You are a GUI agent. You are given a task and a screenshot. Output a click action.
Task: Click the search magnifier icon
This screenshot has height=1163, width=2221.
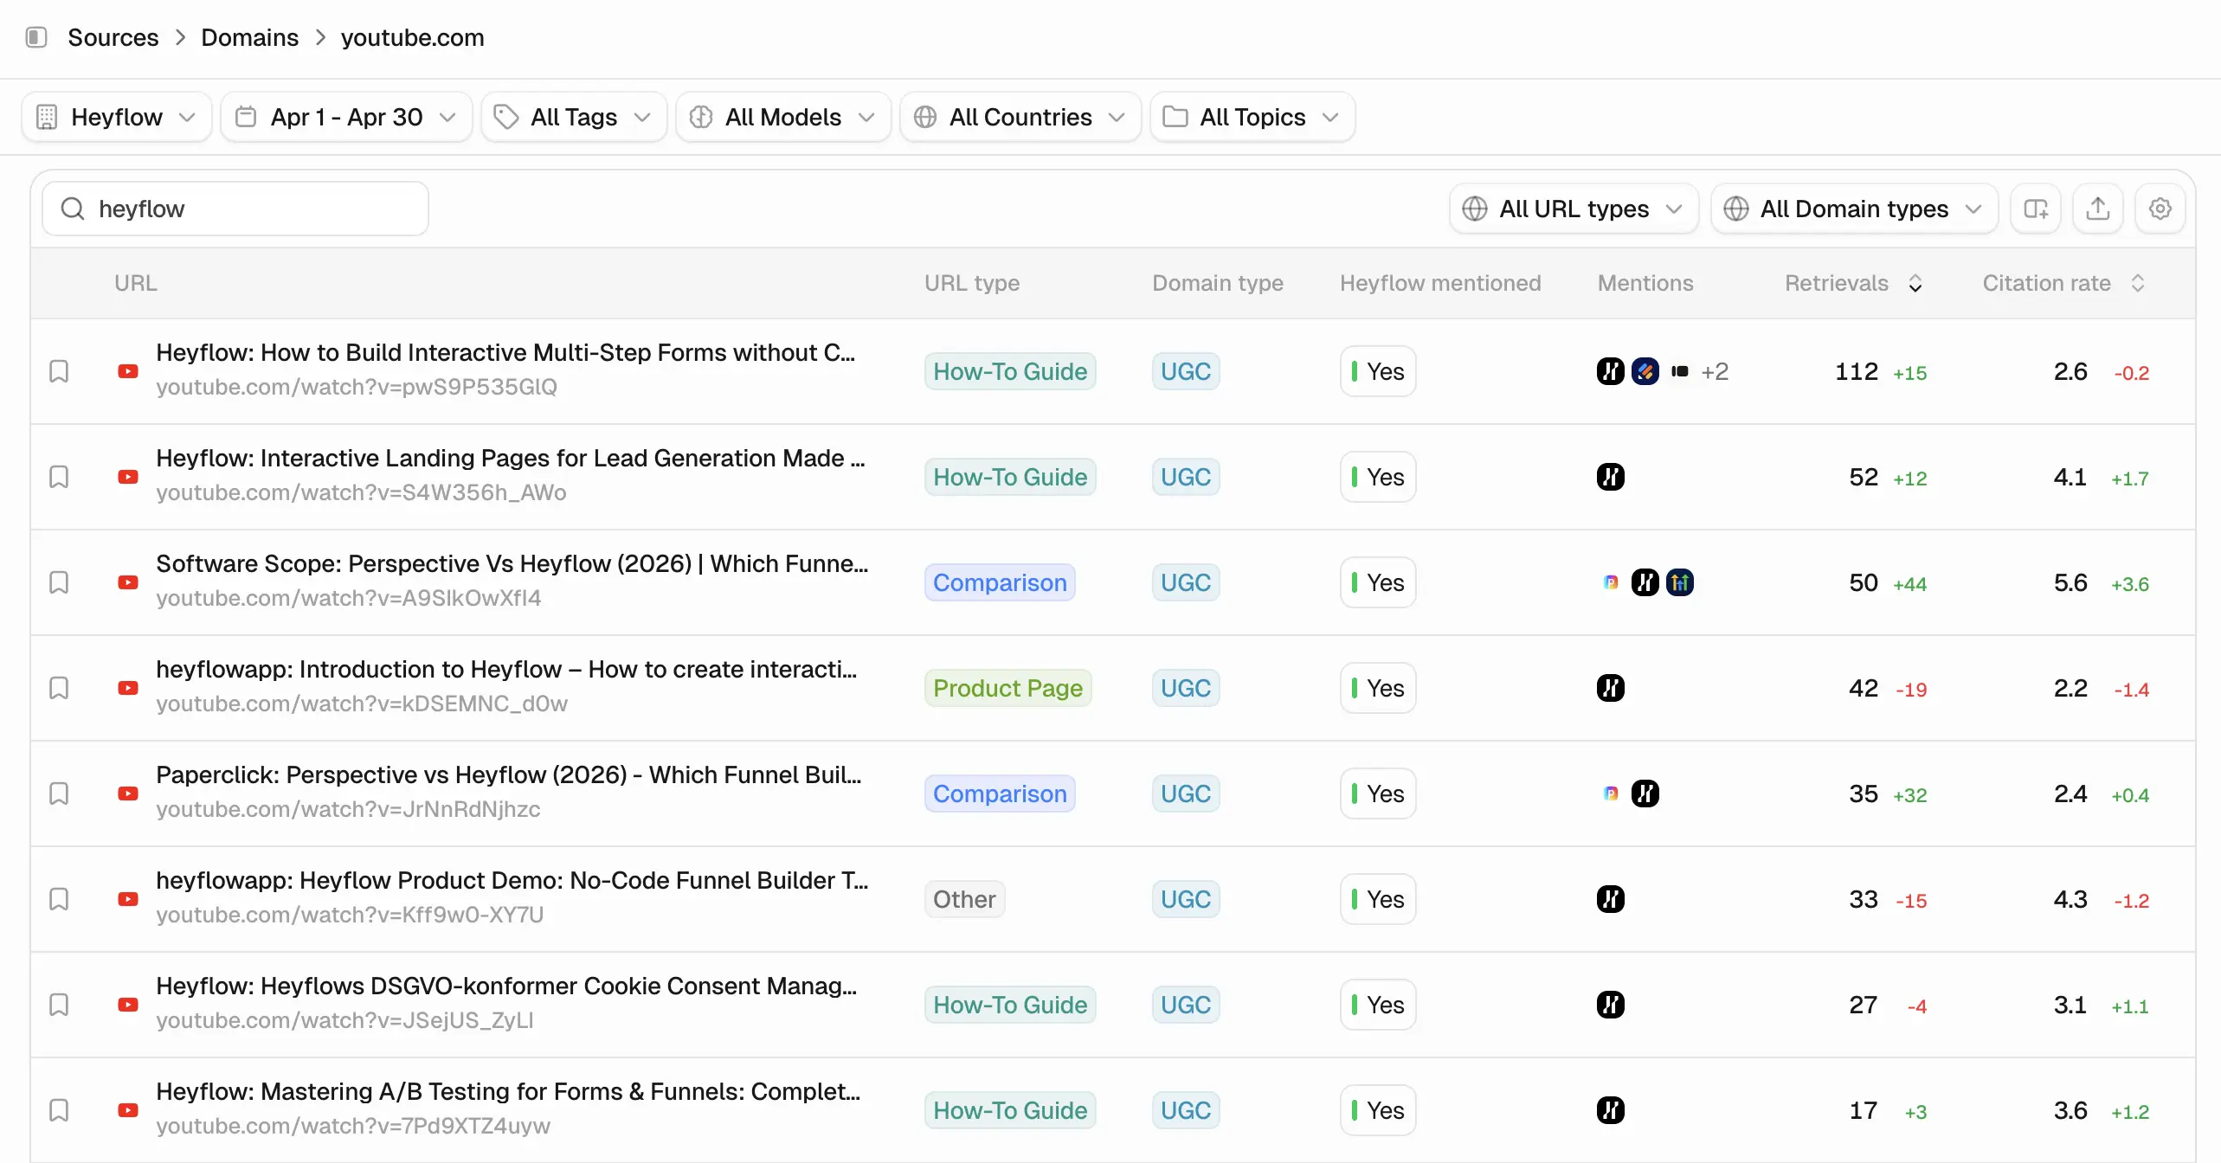click(x=73, y=209)
